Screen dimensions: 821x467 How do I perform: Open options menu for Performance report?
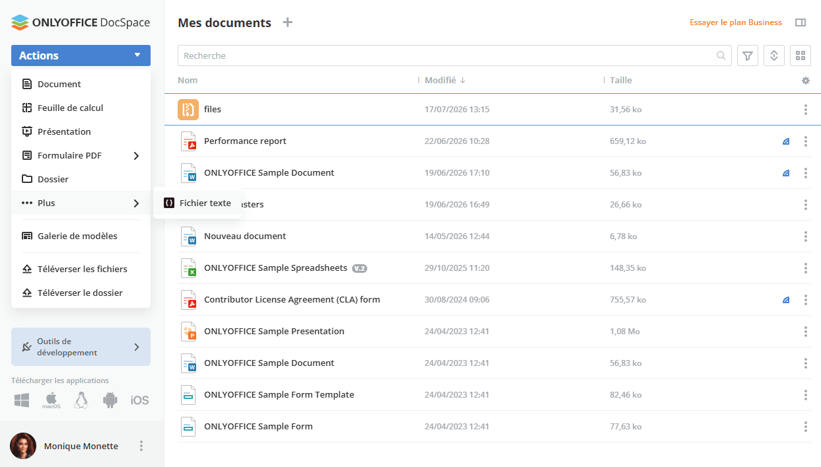point(806,141)
